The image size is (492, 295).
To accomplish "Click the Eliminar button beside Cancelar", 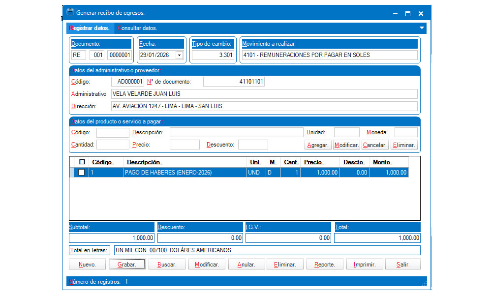I will (x=404, y=145).
